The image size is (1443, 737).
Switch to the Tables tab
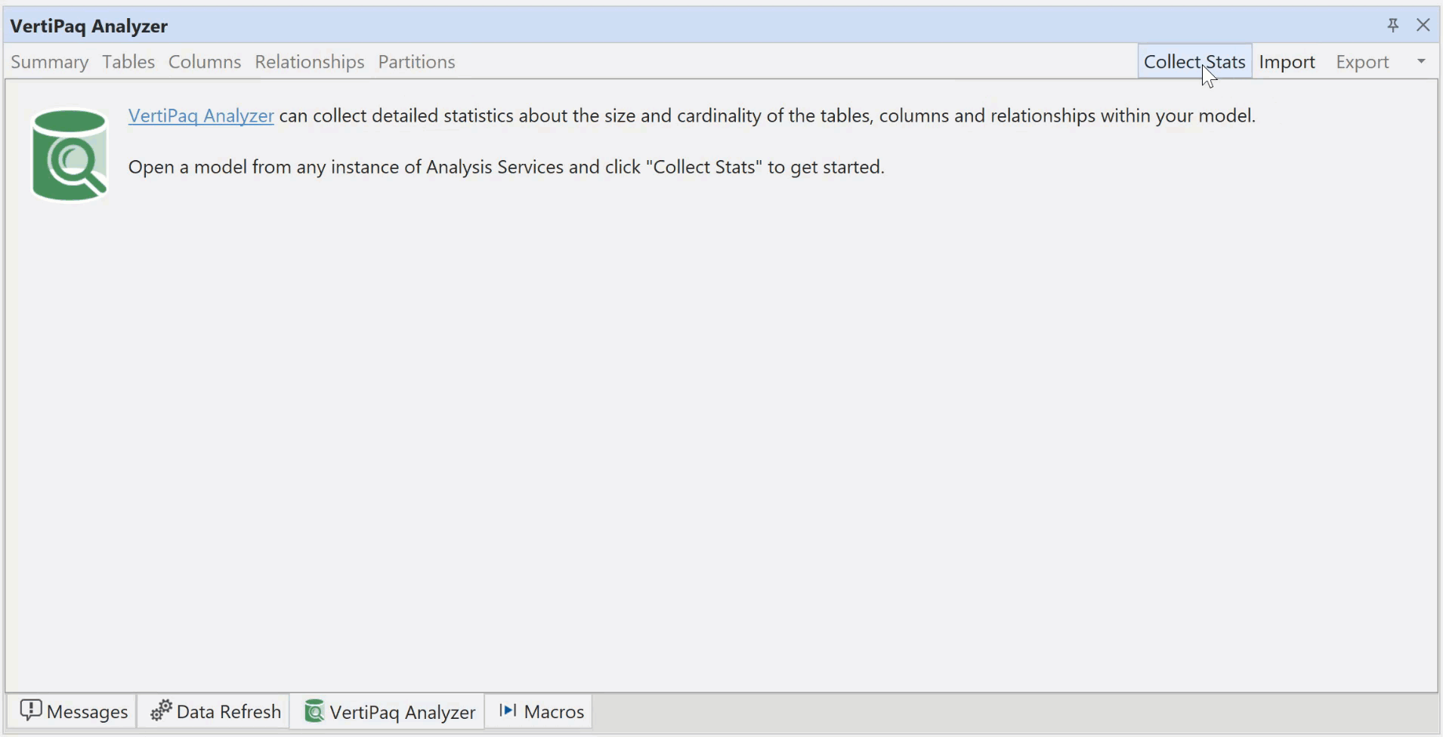[x=128, y=62]
